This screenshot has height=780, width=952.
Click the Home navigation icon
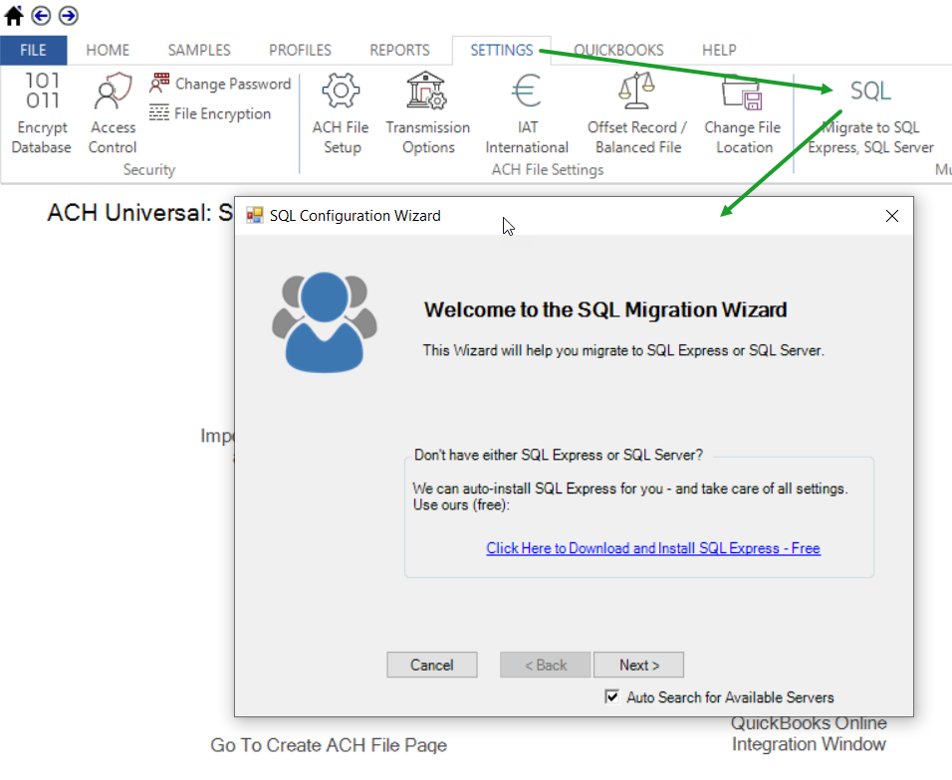click(x=14, y=15)
